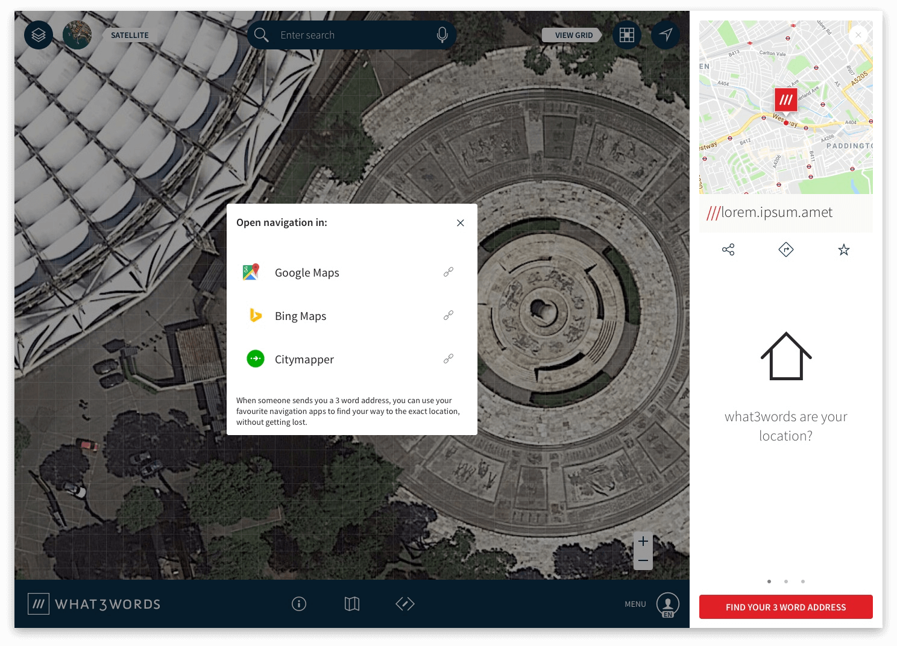Close the side panel map card
The width and height of the screenshot is (897, 646).
[858, 35]
